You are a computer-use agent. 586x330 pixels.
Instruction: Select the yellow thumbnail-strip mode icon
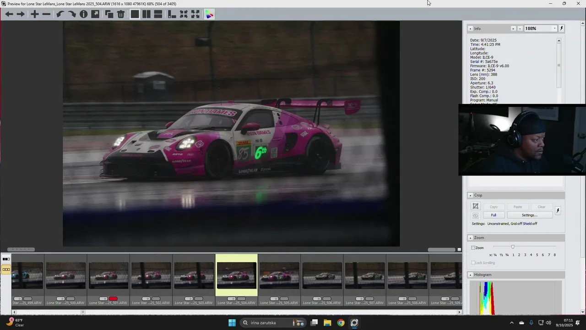6,269
